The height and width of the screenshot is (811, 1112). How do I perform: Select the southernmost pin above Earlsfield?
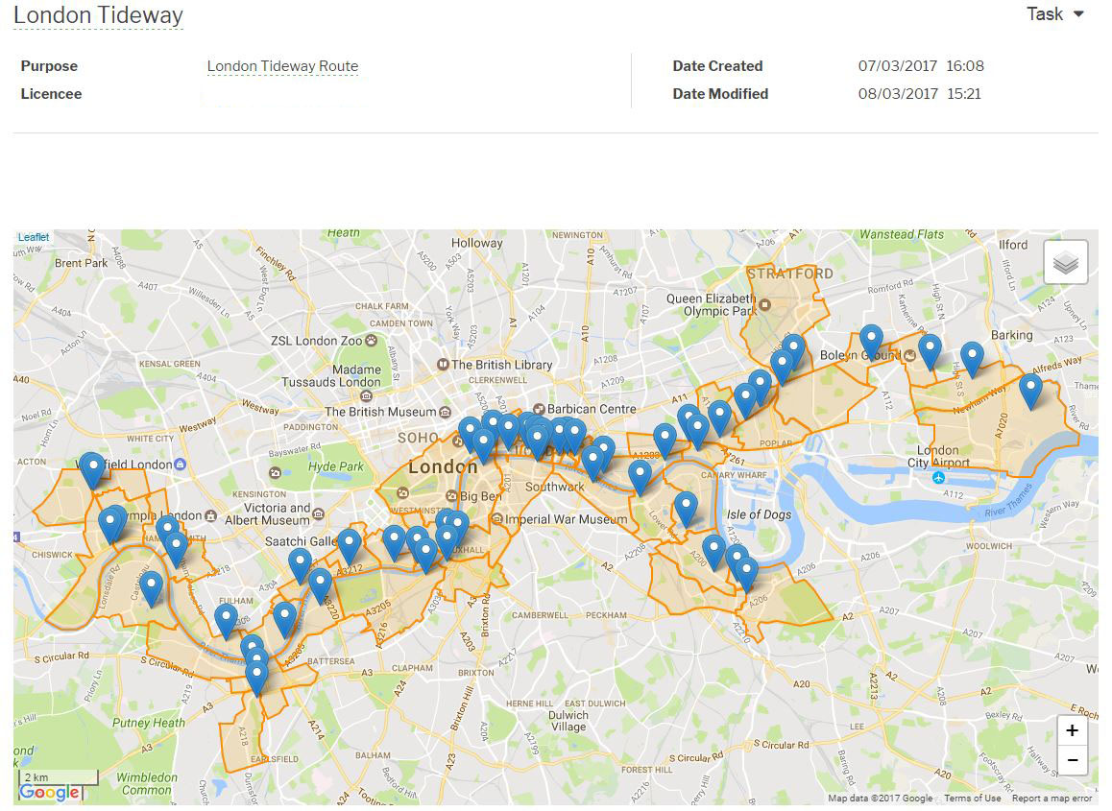(256, 676)
